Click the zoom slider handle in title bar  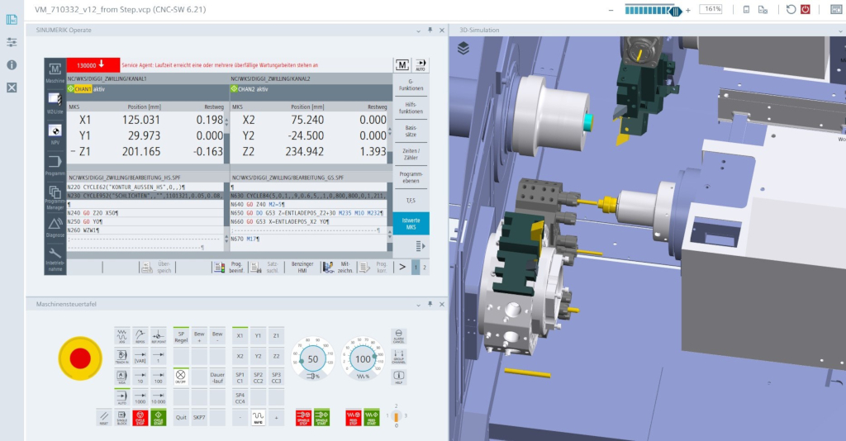676,12
